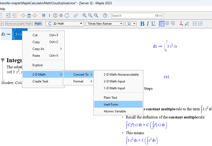Click the selected integral input expression
This screenshot has width=212, height=146.
tap(17, 34)
